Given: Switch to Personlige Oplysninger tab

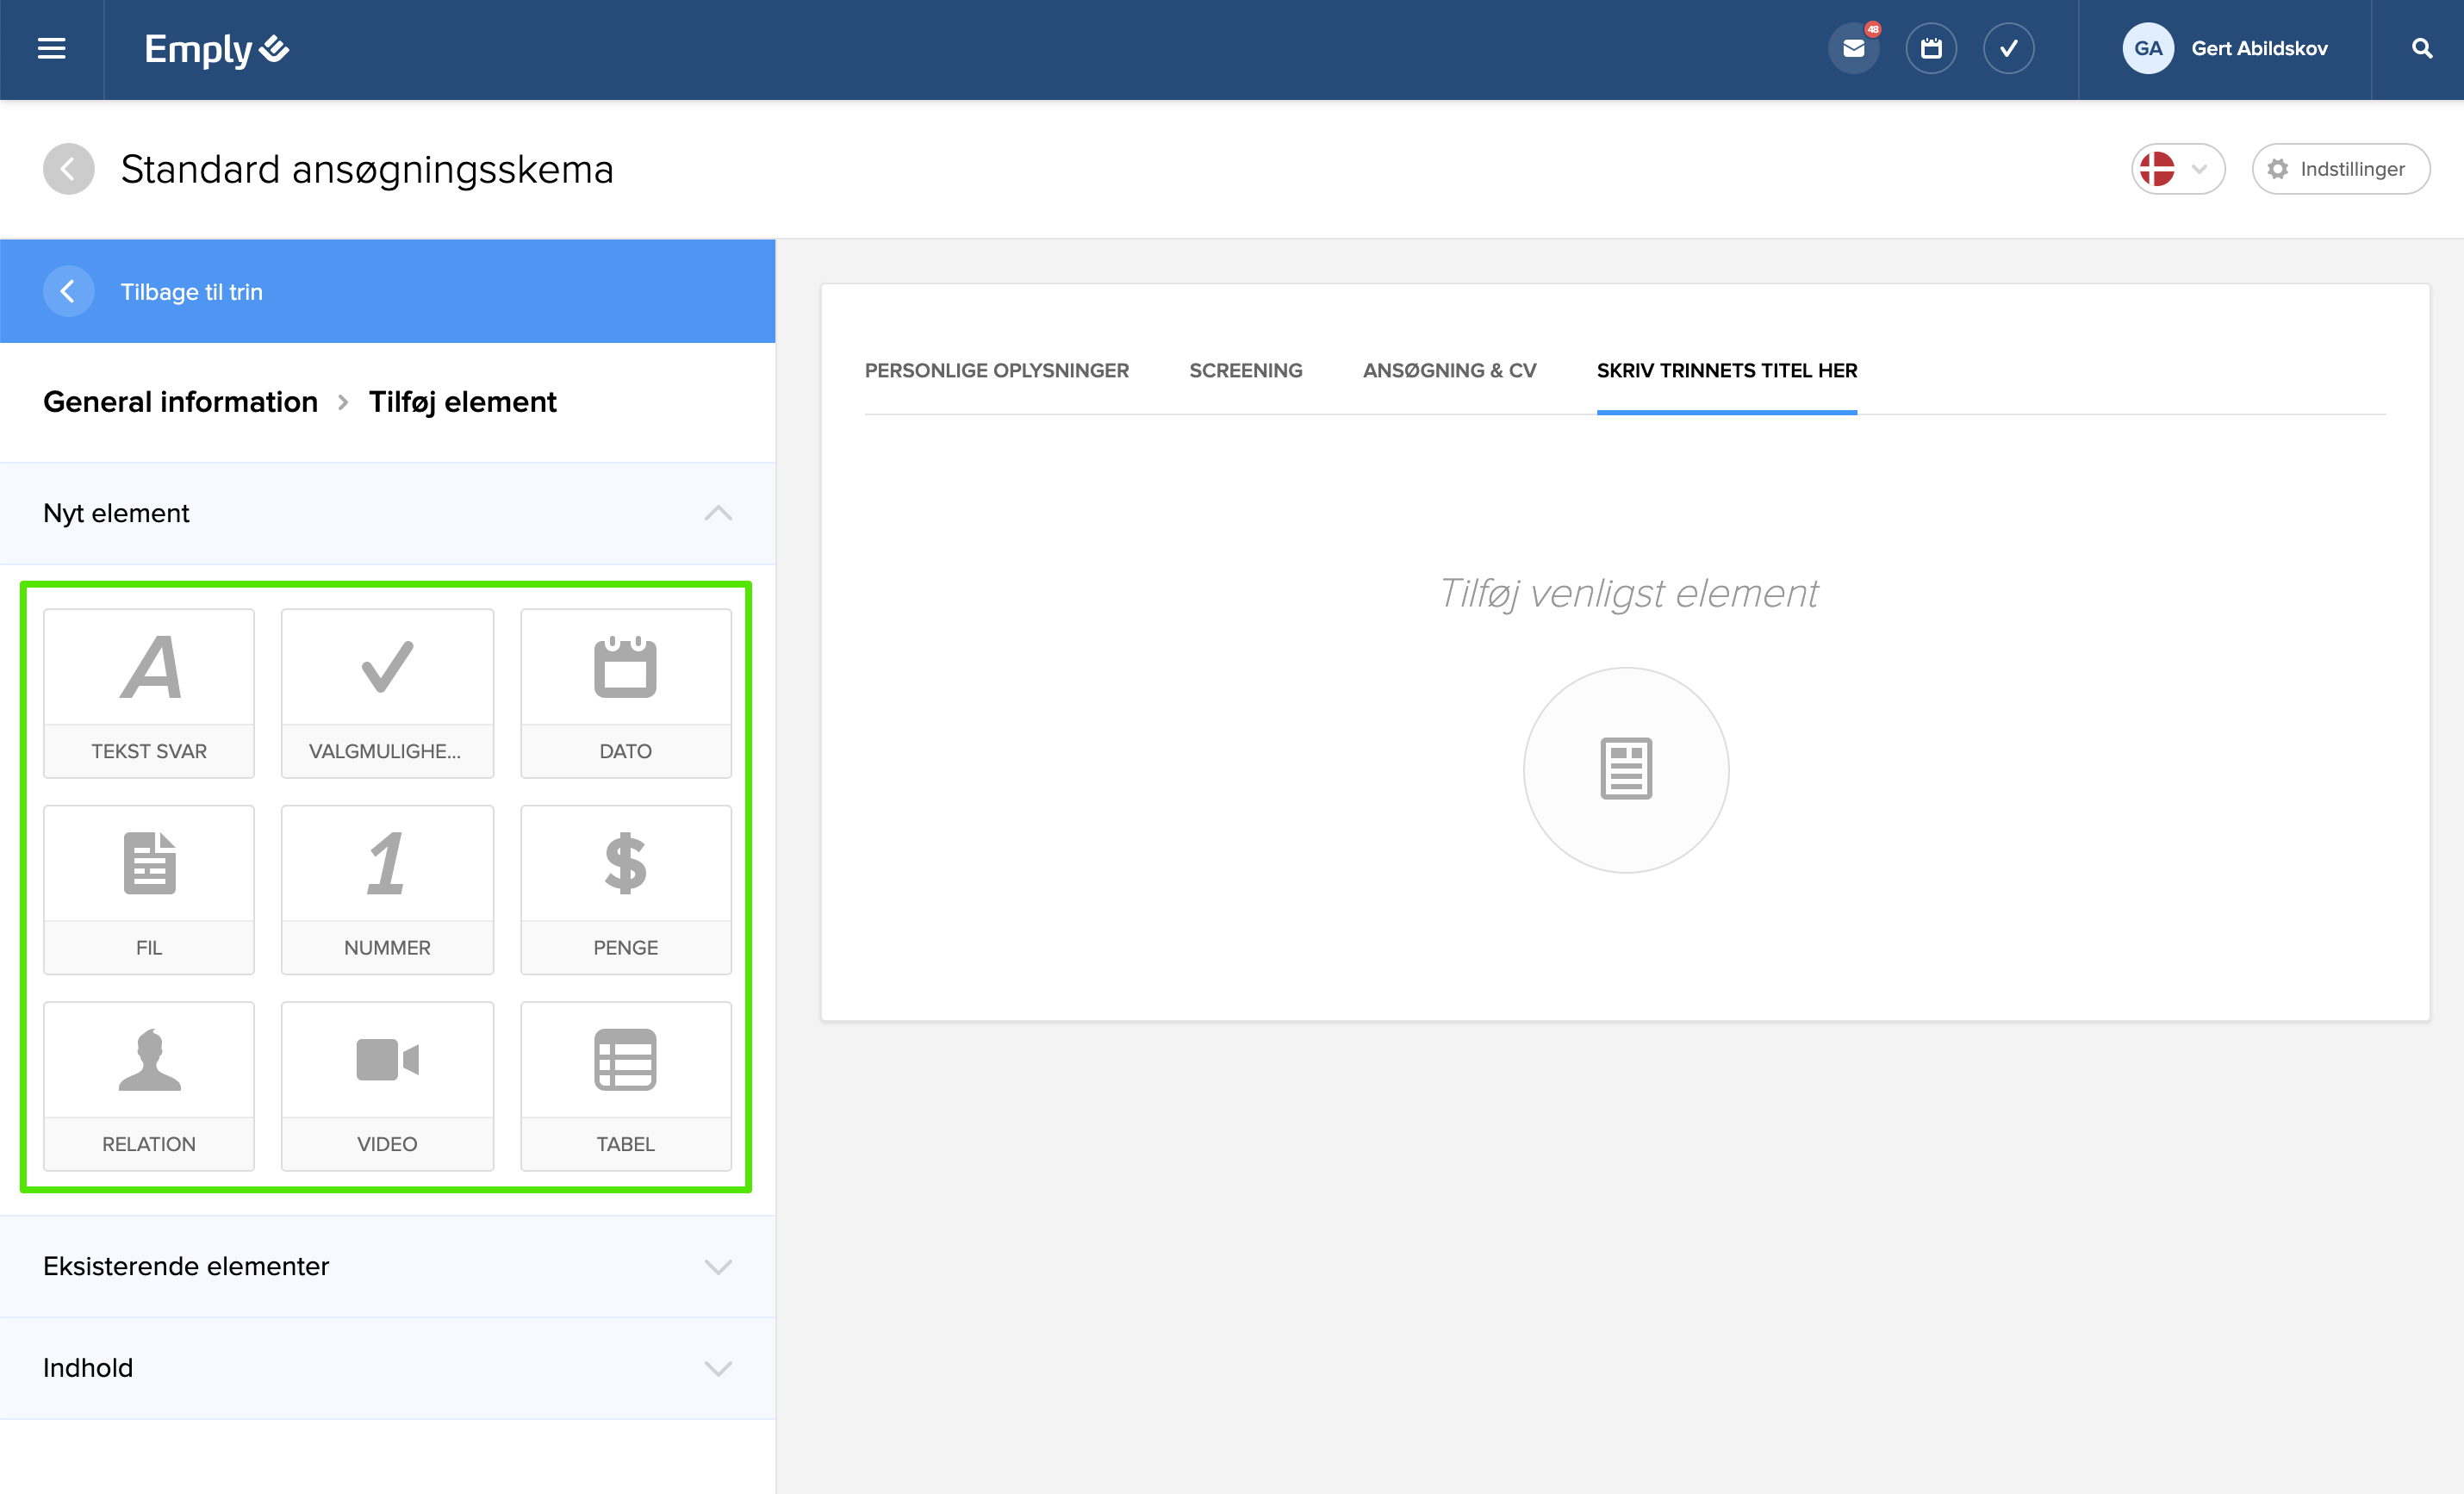Looking at the screenshot, I should 996,370.
